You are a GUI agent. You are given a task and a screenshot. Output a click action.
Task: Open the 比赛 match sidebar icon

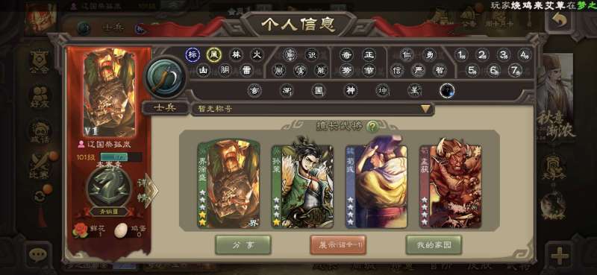point(40,166)
